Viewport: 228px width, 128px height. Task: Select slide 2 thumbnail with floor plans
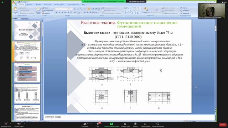[27, 52]
